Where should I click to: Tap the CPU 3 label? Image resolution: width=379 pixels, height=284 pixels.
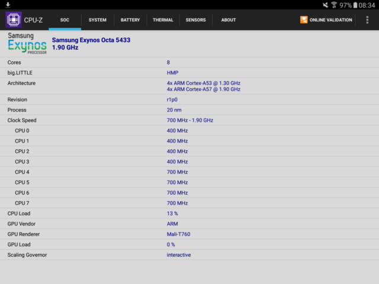pyautogui.click(x=22, y=162)
